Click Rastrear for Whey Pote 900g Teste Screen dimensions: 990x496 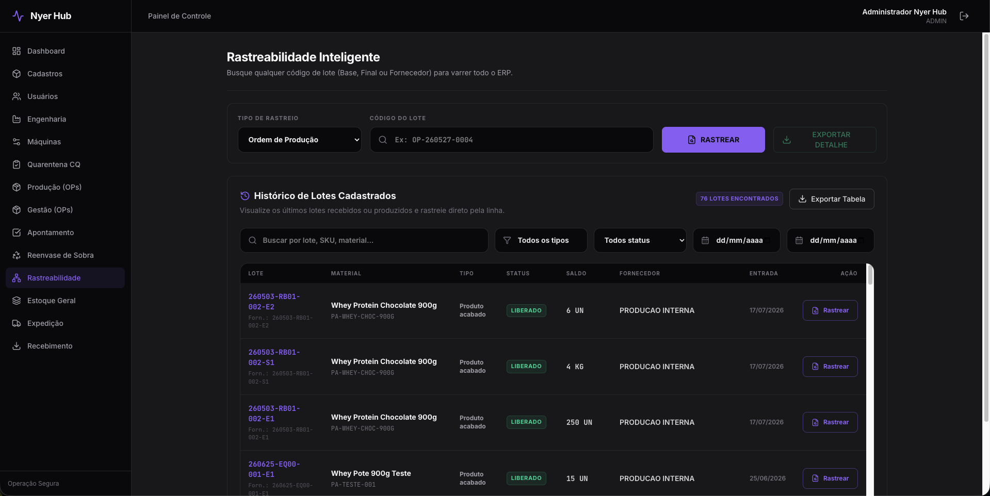[x=830, y=478]
